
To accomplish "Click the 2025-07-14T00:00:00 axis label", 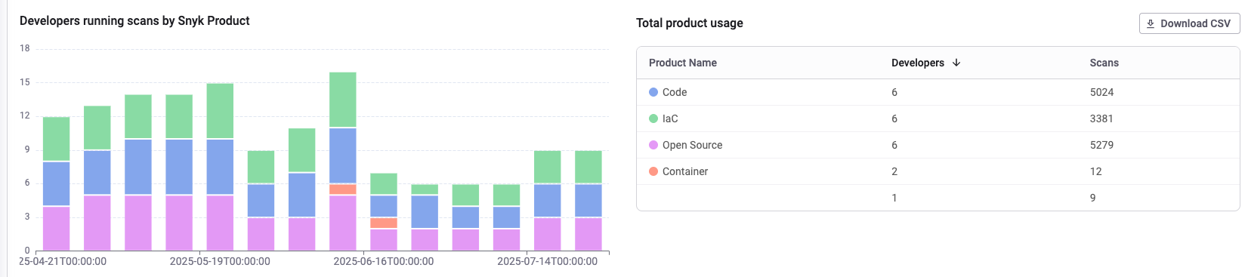I will point(547,261).
